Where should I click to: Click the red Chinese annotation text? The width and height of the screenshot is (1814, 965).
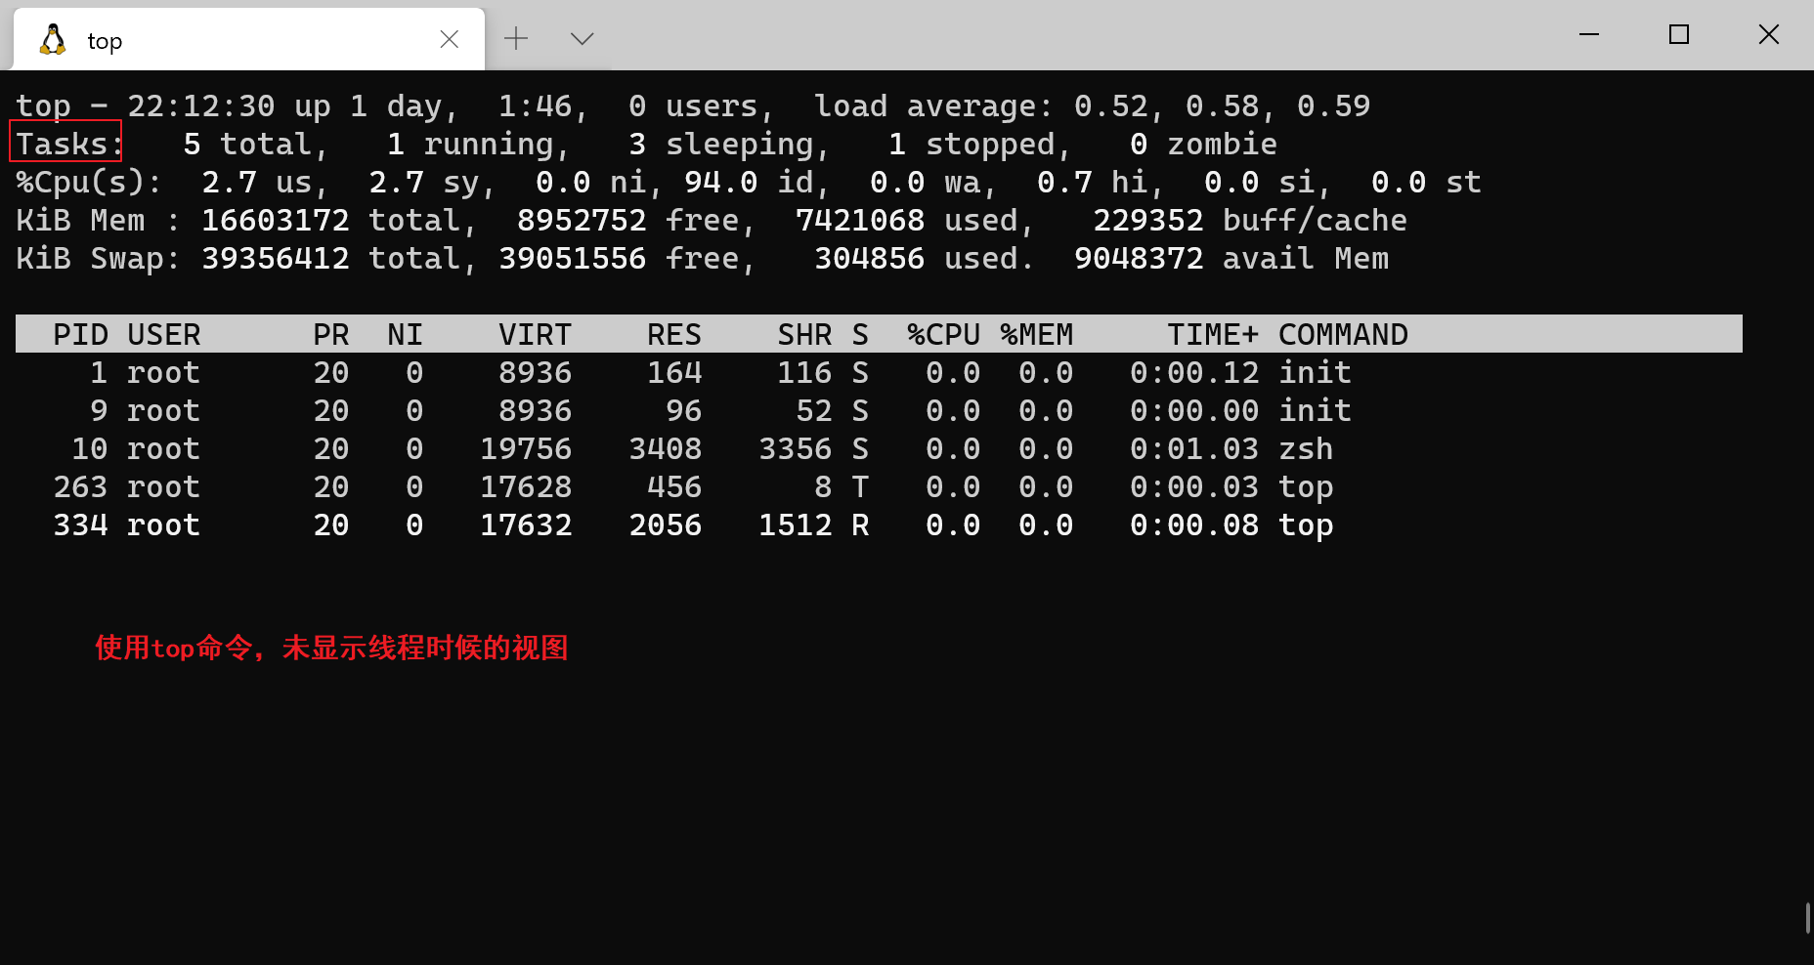tap(332, 648)
